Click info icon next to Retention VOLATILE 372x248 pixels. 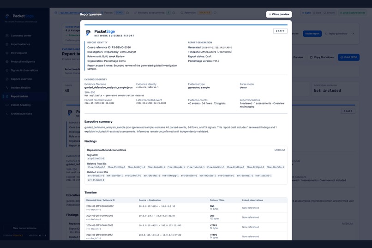(x=215, y=13)
